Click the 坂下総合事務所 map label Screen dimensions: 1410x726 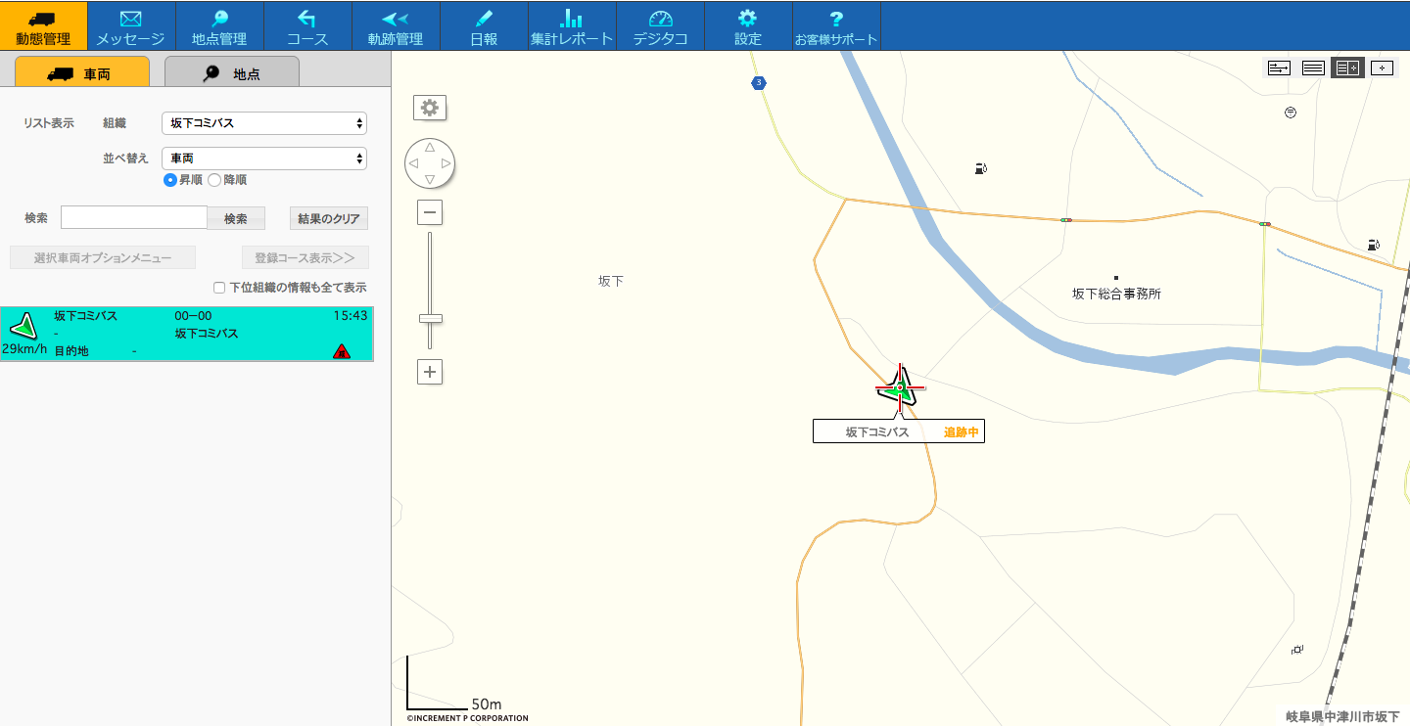click(1116, 294)
